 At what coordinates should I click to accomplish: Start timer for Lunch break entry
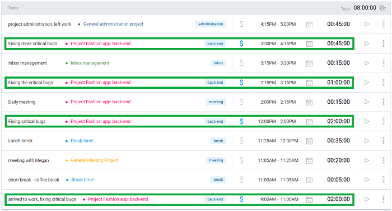[367, 141]
